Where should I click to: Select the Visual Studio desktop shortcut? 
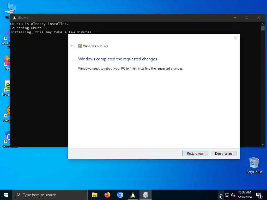pos(6,40)
